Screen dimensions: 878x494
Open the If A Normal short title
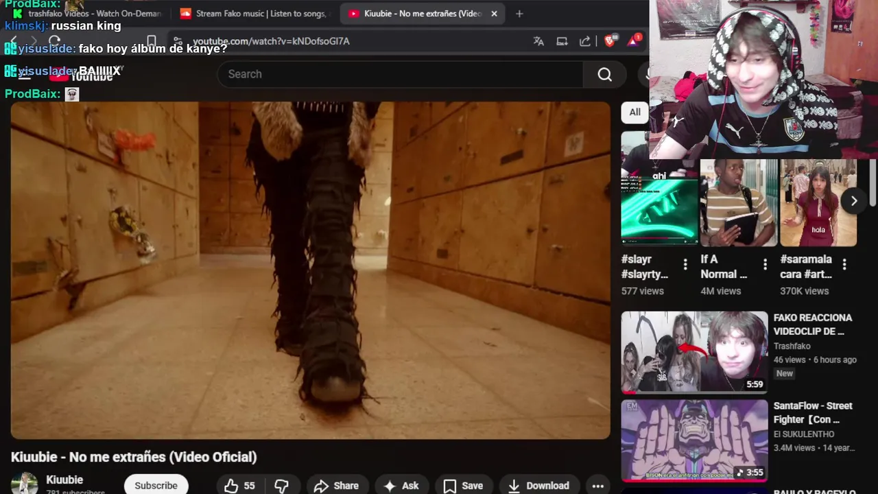[724, 267]
